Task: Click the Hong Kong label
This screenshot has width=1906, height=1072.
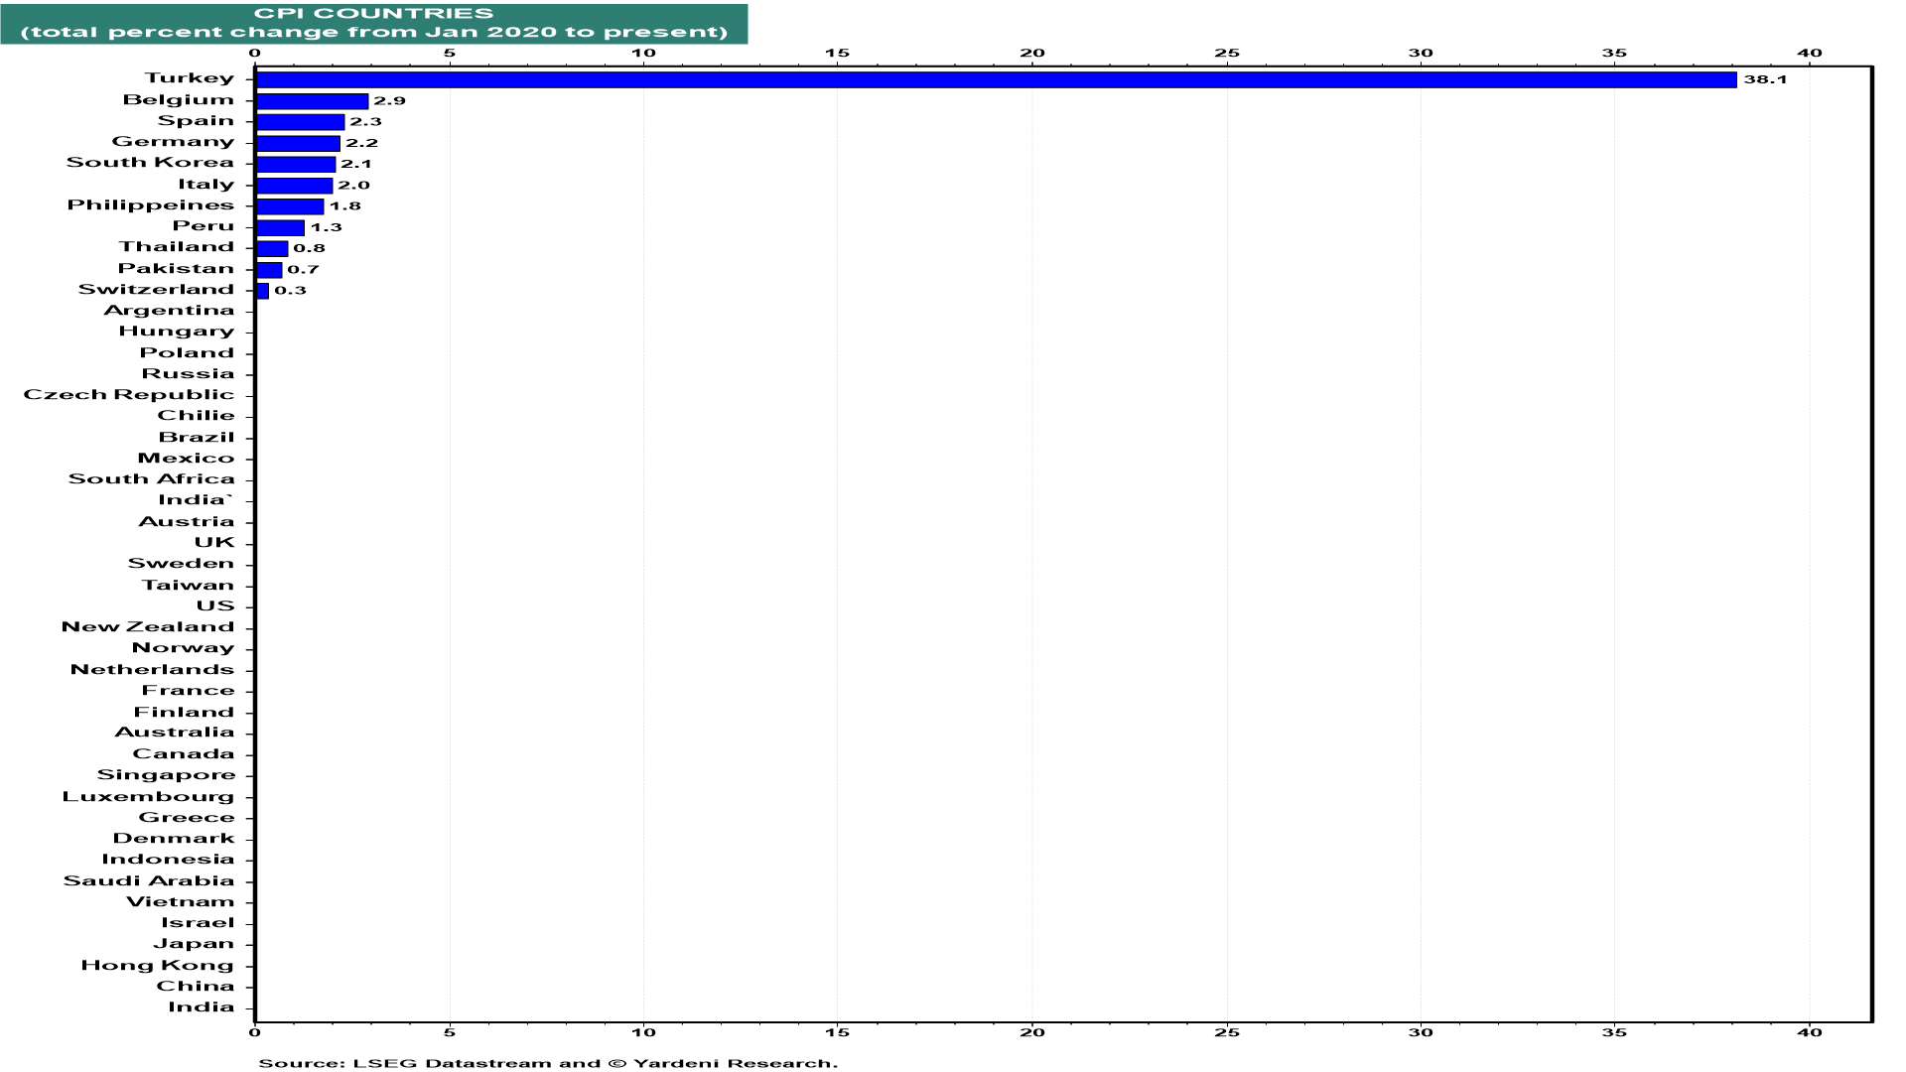Action: 158,966
